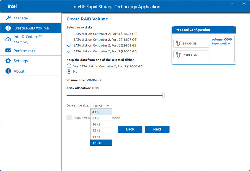This screenshot has height=171, width=250.
Task: Choose 4 KB stripe size option
Action: pyautogui.click(x=101, y=112)
